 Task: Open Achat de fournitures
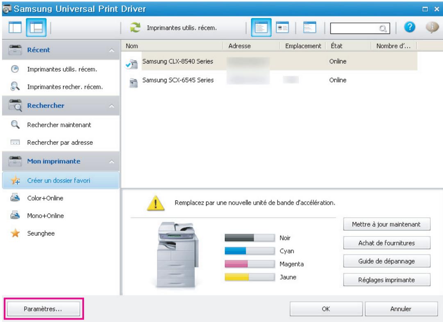(x=386, y=243)
